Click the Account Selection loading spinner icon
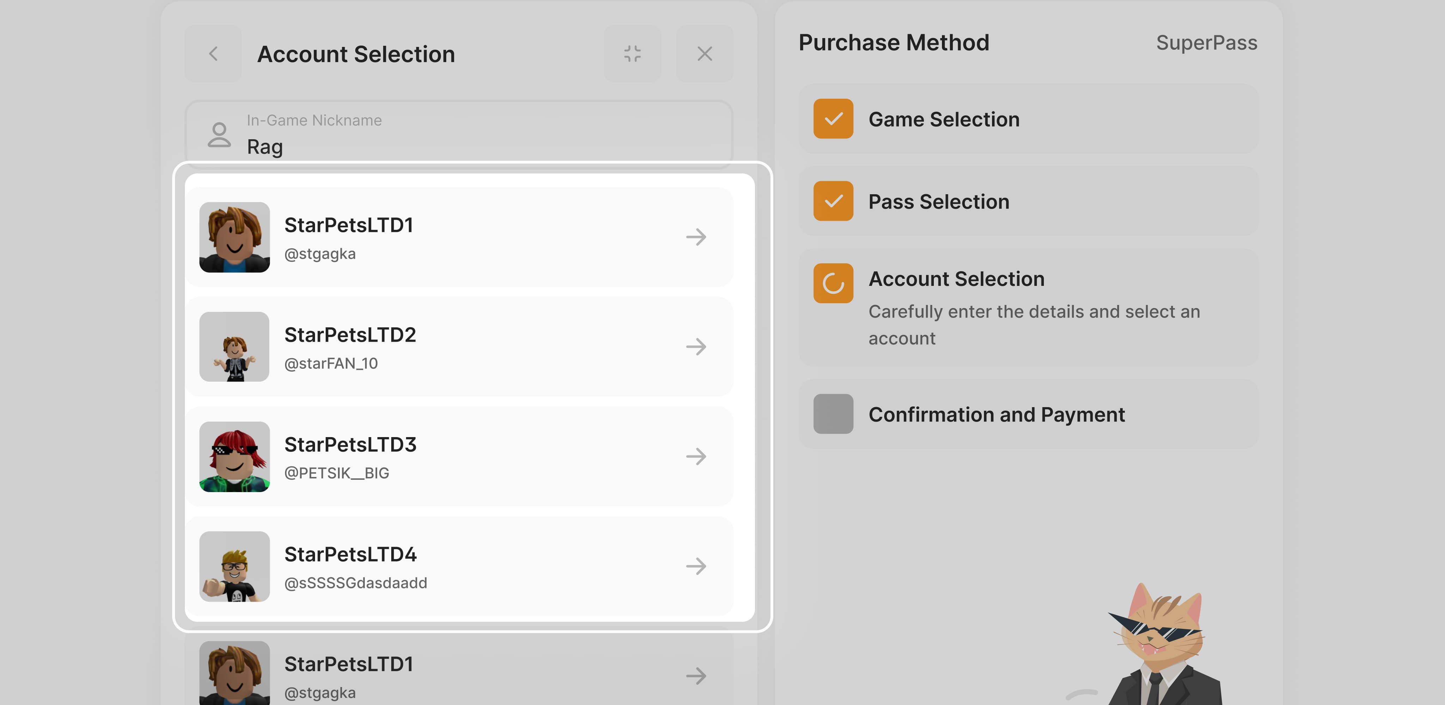This screenshot has height=705, width=1445. click(833, 283)
